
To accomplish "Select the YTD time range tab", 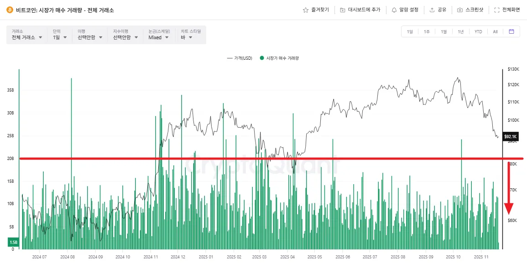I will pyautogui.click(x=478, y=31).
